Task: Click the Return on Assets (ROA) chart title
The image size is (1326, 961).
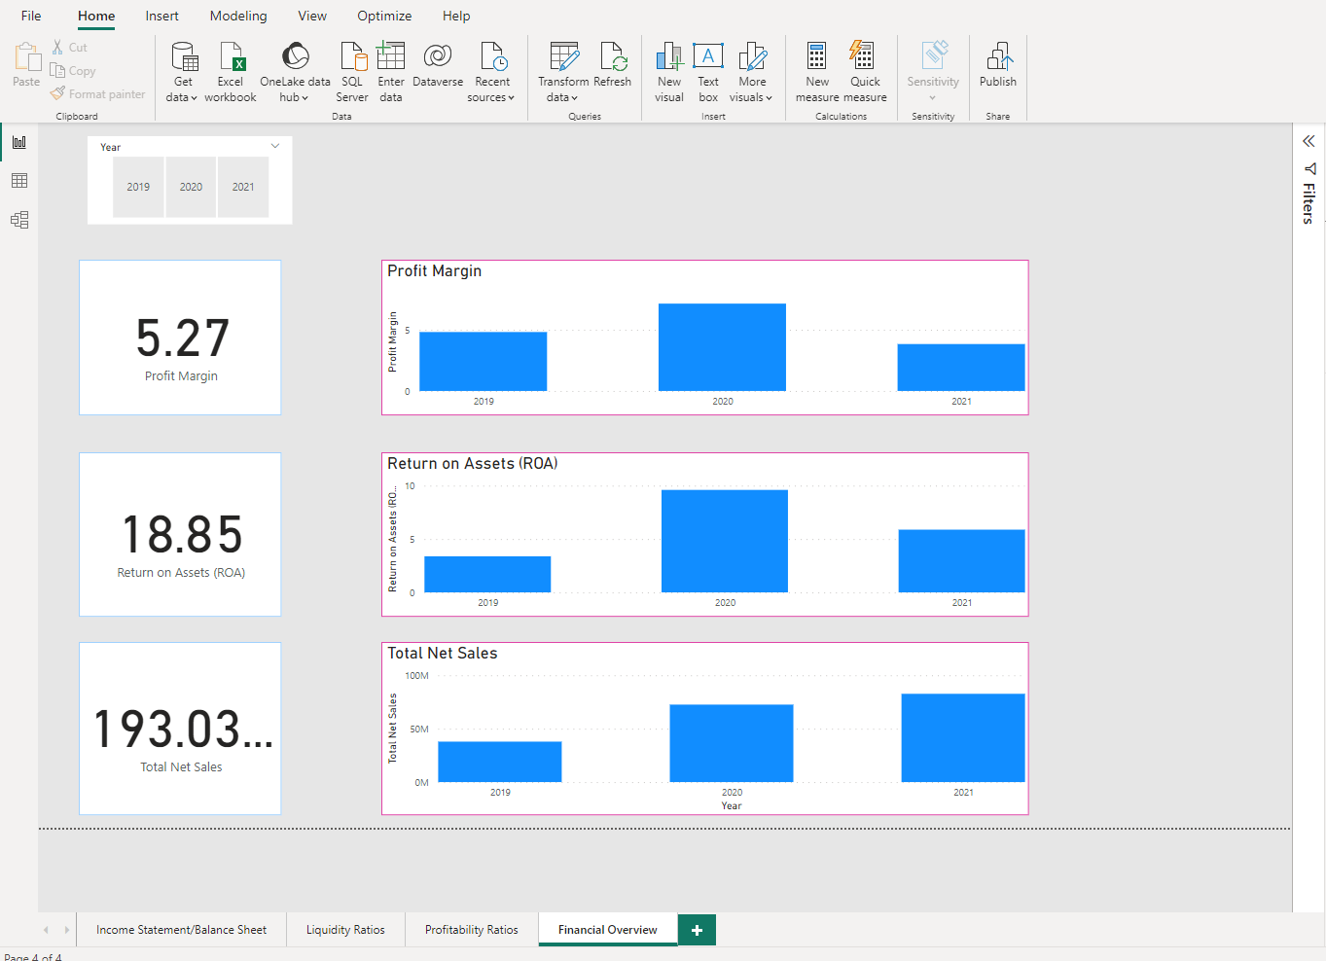Action: (x=473, y=463)
